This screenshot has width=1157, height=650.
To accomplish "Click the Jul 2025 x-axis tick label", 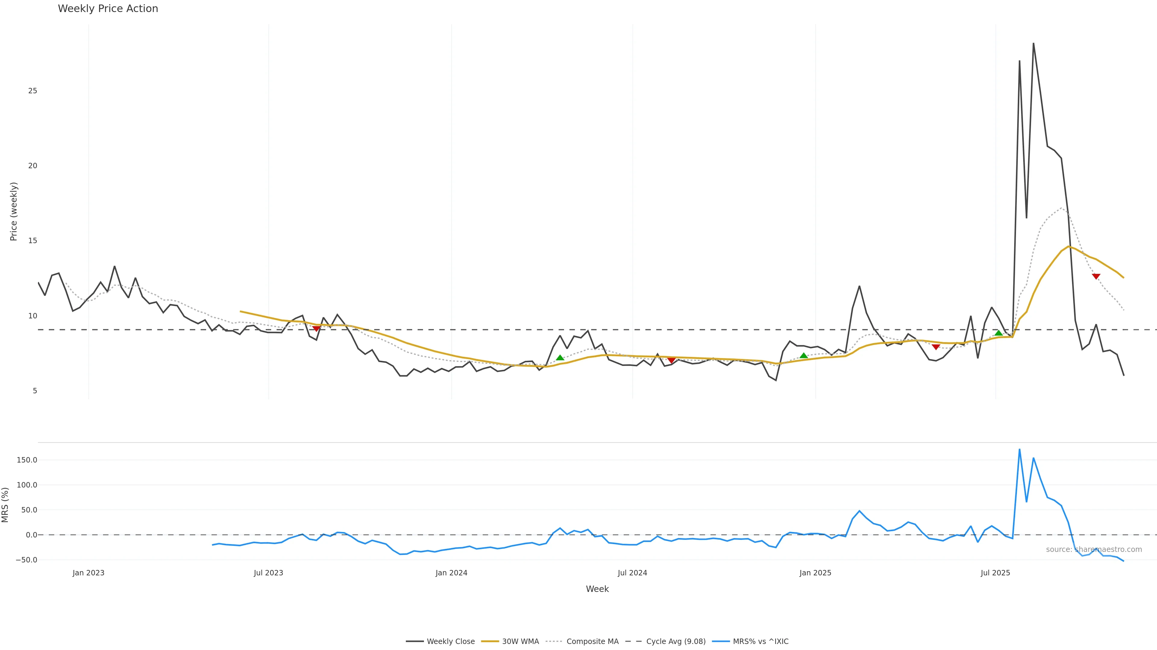I will tap(995, 573).
